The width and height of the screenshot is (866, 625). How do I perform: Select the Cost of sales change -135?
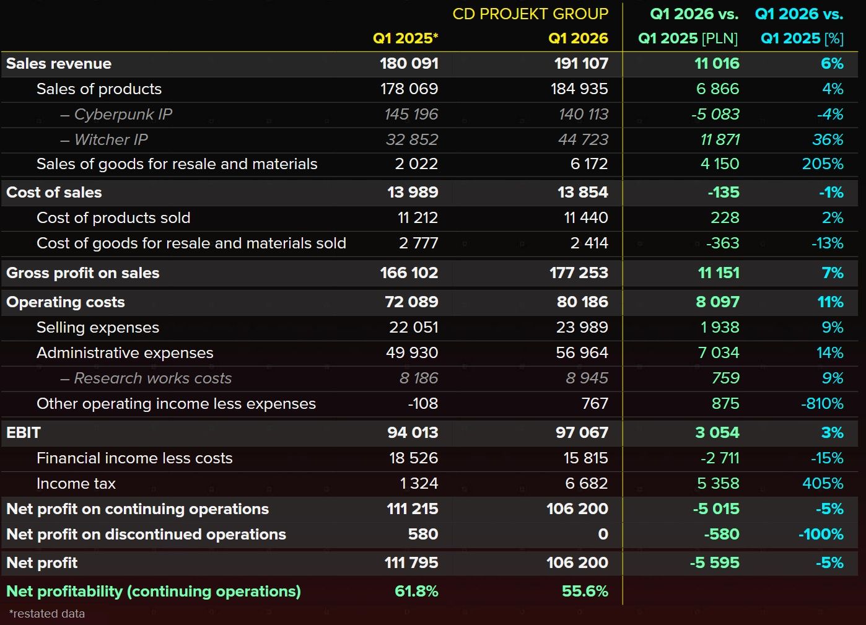(x=724, y=193)
